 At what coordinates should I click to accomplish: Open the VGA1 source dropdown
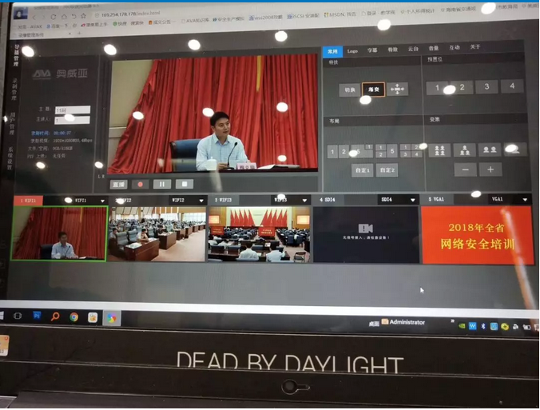pyautogui.click(x=525, y=199)
